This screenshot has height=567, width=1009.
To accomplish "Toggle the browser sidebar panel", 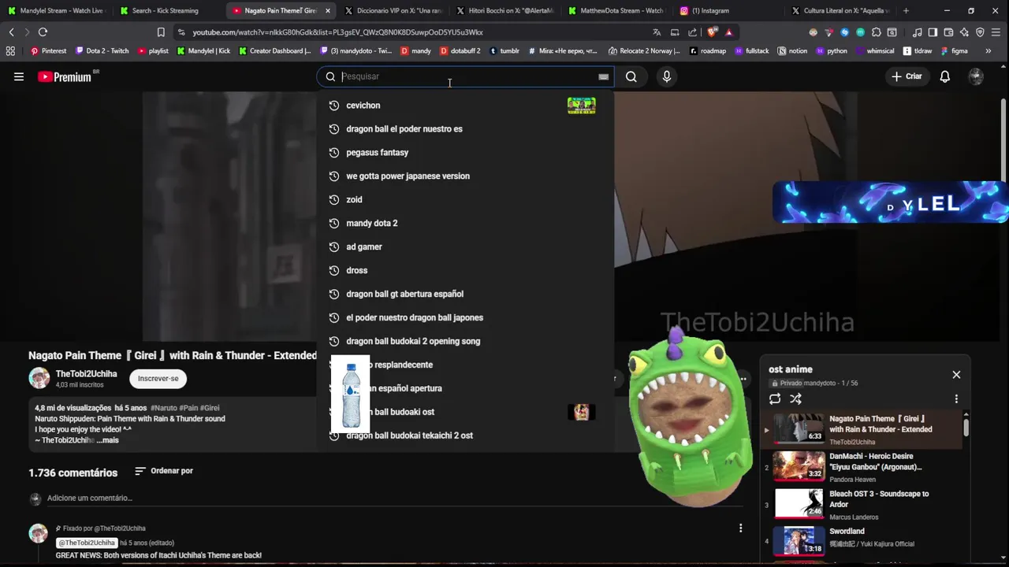I will 933,32.
